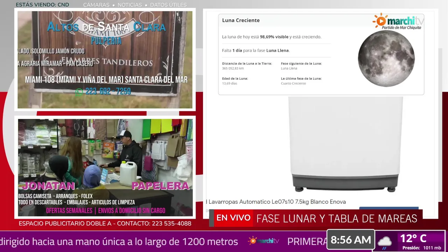Click the phone number 223 692-7259
Viewport: 448px width, 252px height.
click(108, 91)
